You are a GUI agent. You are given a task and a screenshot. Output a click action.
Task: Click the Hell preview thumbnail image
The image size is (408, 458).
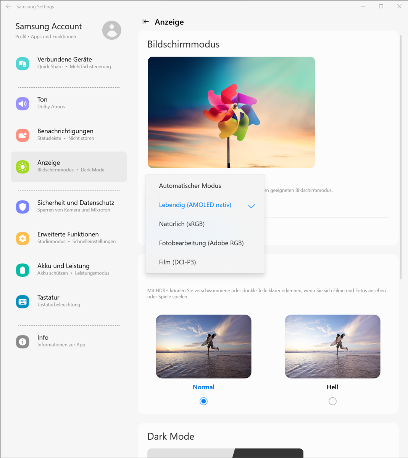click(332, 347)
